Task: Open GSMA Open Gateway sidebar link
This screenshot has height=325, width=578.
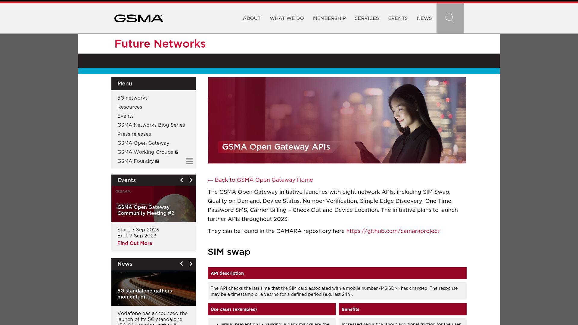Action: [x=143, y=143]
